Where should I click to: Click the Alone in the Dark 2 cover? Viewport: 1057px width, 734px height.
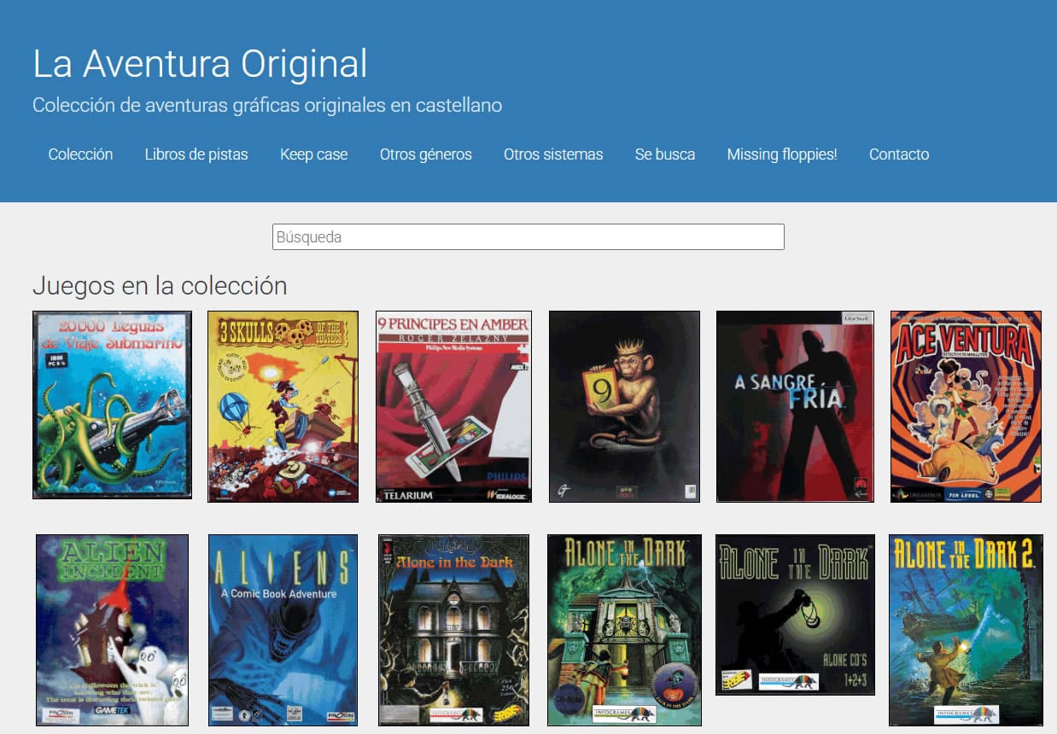(x=966, y=630)
